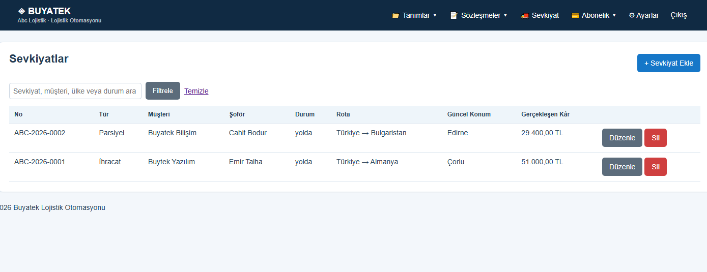The height and width of the screenshot is (272, 707).
Task: Focus the shipment search input field
Action: click(75, 91)
